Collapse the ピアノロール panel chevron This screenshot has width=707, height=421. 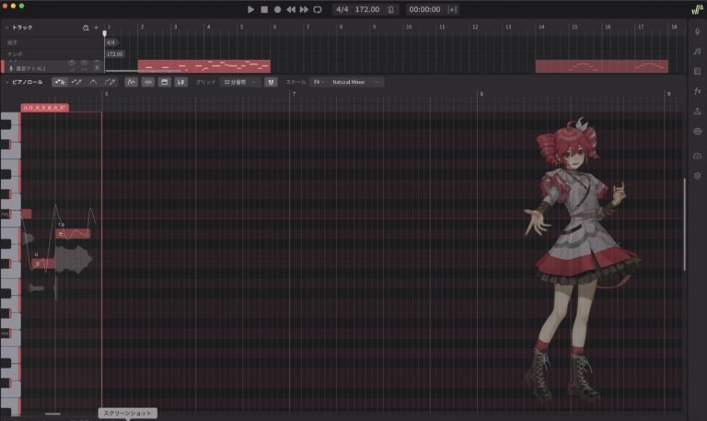[x=6, y=82]
